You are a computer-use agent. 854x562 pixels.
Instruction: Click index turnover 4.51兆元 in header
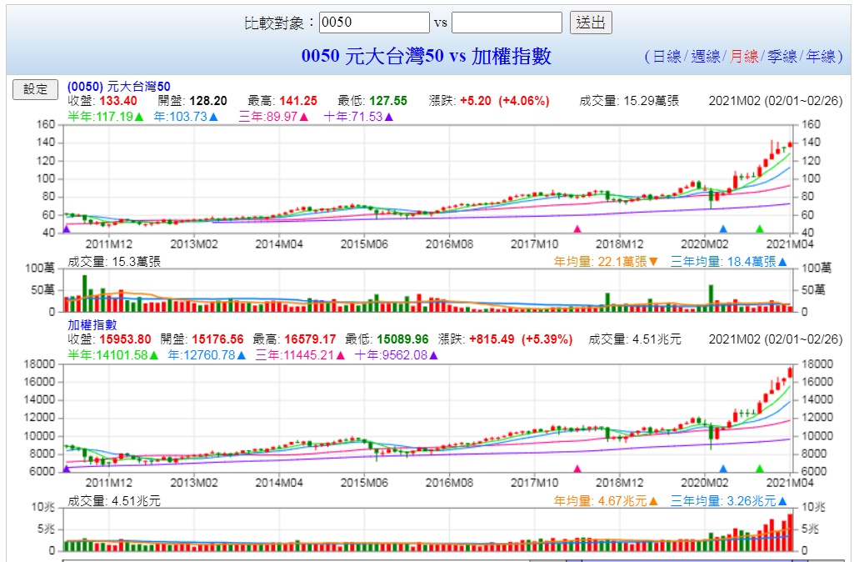[x=657, y=339]
